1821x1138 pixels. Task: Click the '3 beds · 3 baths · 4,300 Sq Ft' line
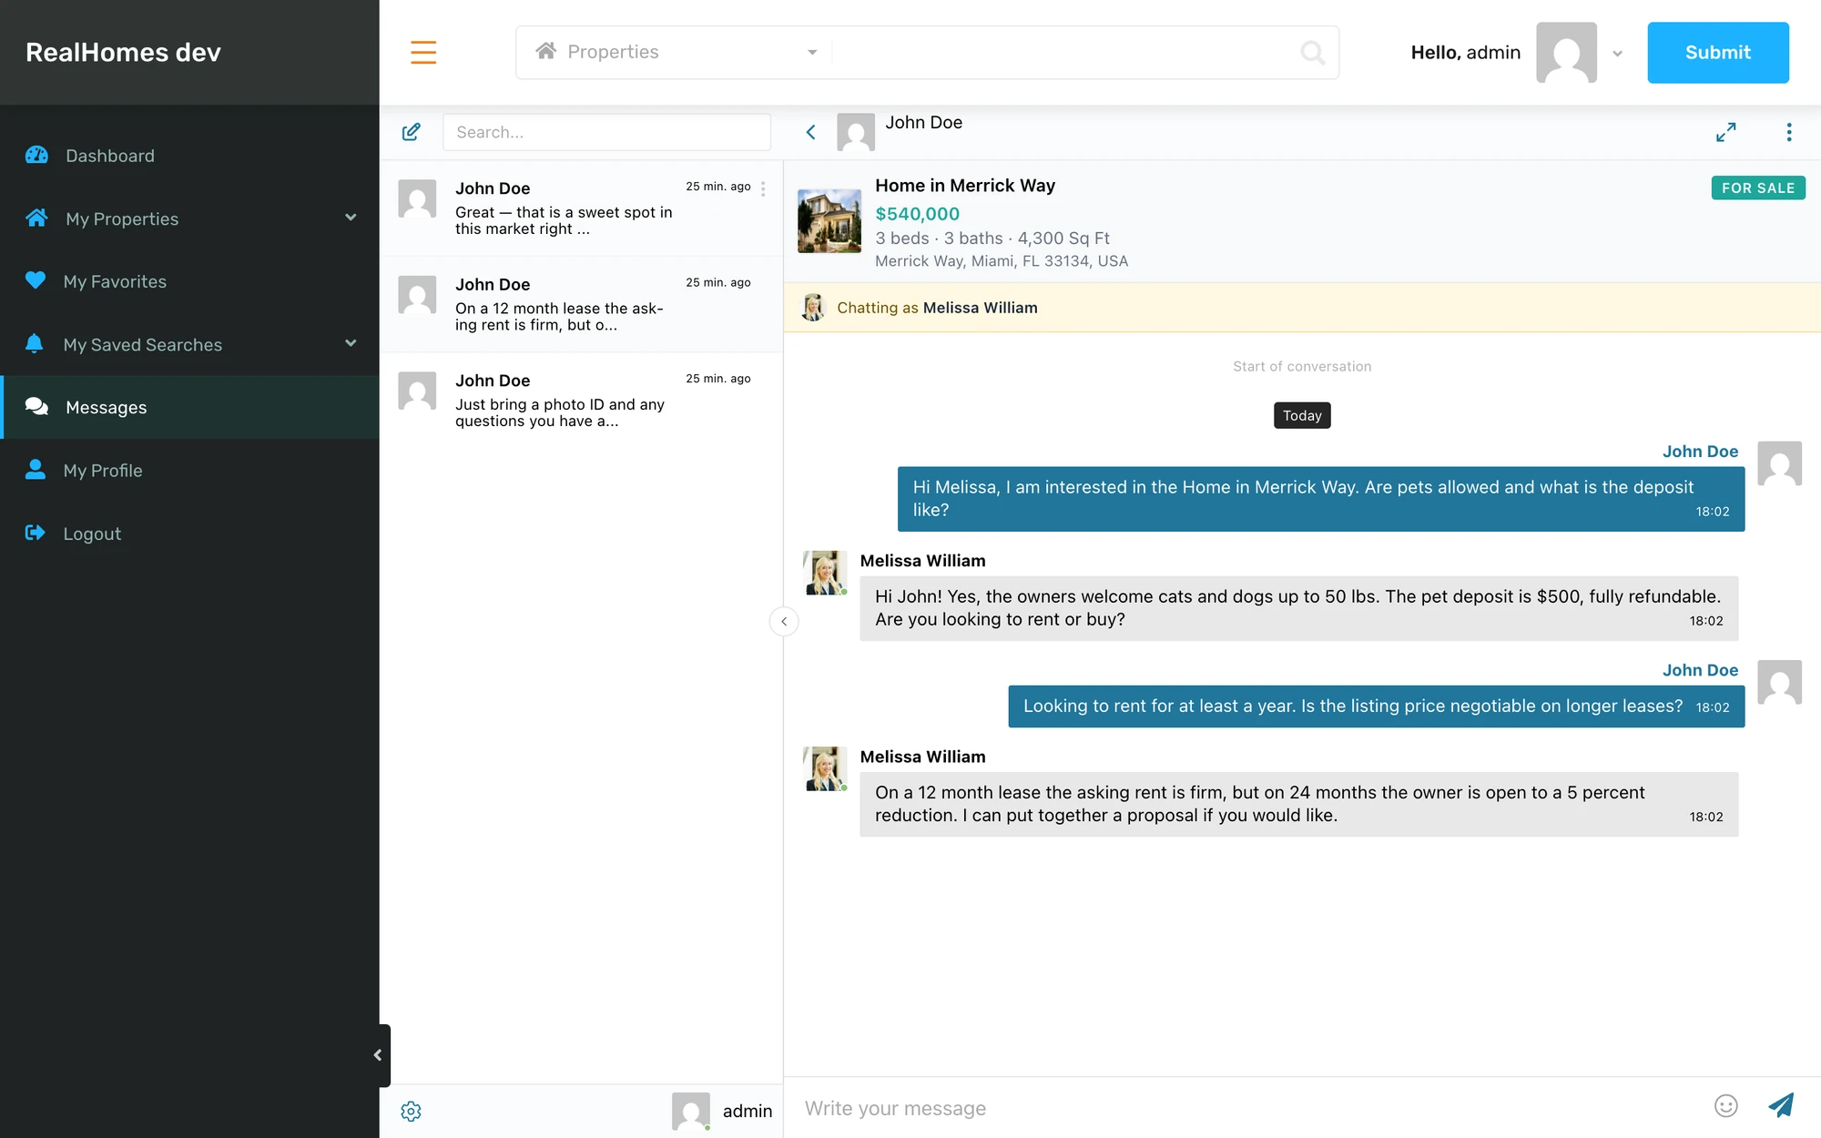tap(992, 238)
